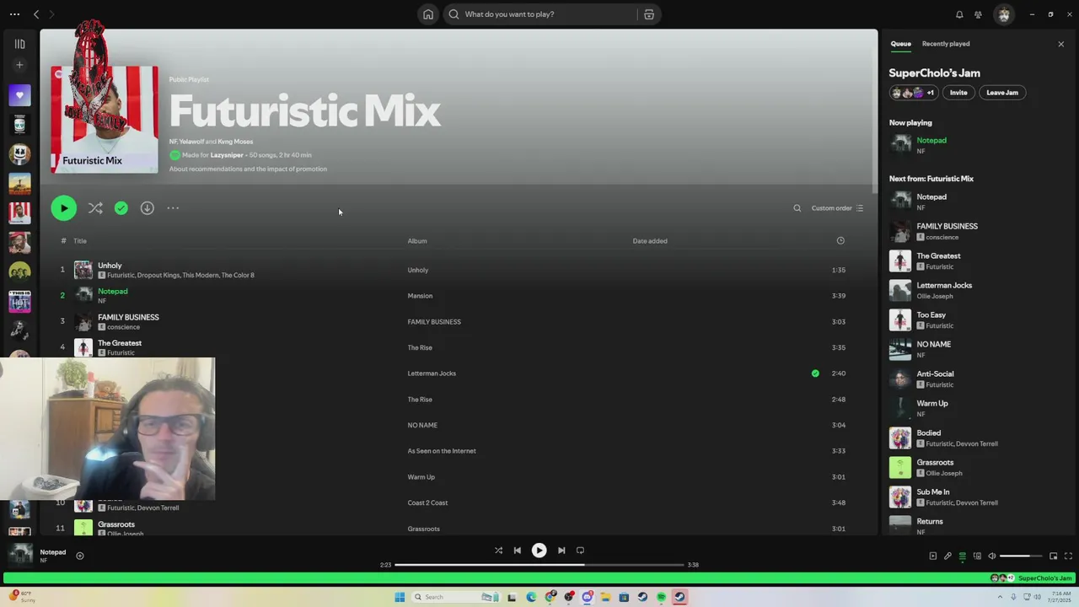Image resolution: width=1079 pixels, height=607 pixels.
Task: Open Custom order sort dropdown
Action: pyautogui.click(x=837, y=208)
